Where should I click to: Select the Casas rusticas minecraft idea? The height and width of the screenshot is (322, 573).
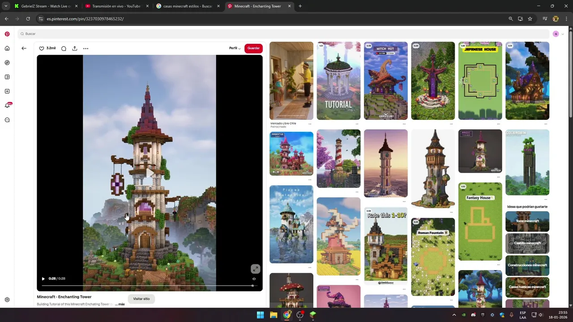[x=527, y=287]
